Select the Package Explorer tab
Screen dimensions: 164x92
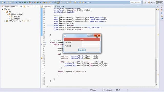(x=9, y=6)
